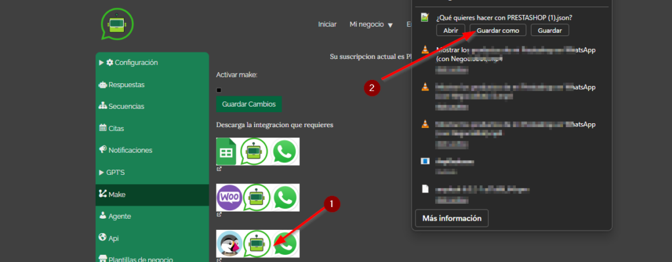672x262 pixels.
Task: Download the PrestaShop integration image
Action: coord(257,244)
